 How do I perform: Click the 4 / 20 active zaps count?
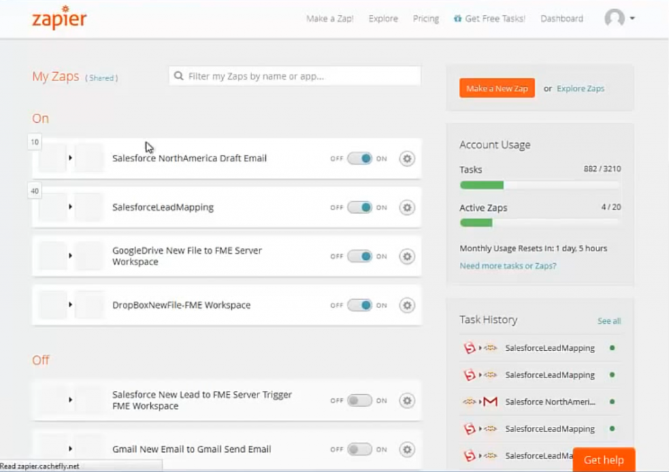[x=611, y=207]
